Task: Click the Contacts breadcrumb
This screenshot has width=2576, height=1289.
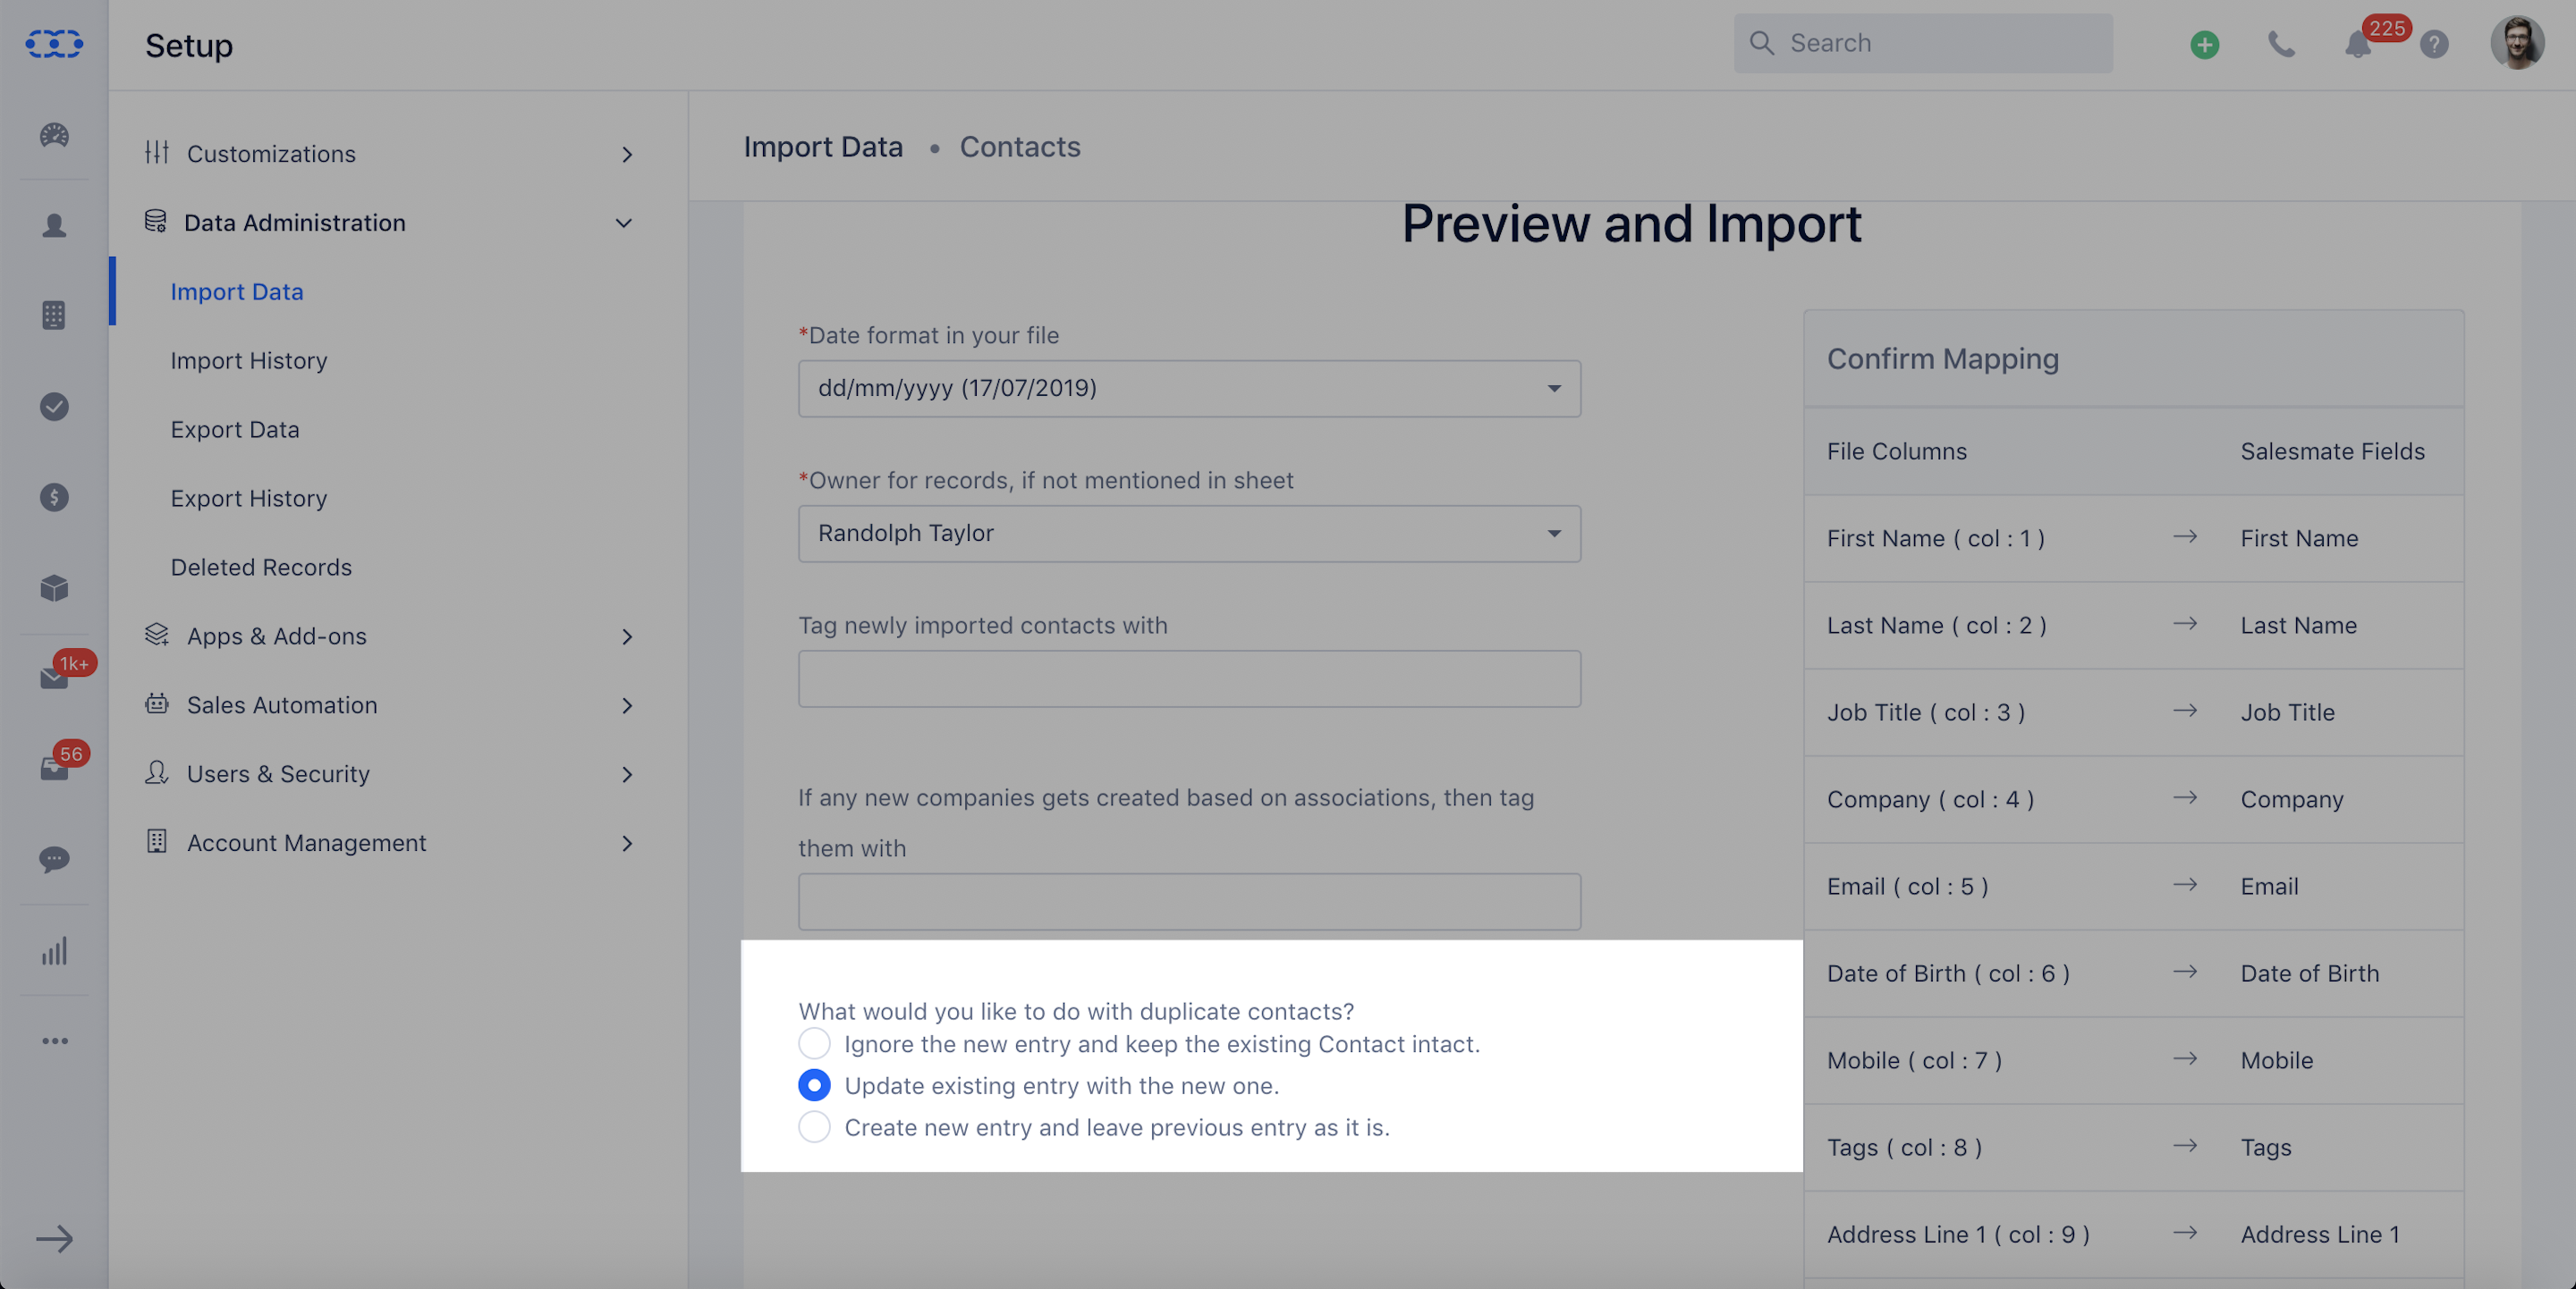Action: tap(1020, 147)
